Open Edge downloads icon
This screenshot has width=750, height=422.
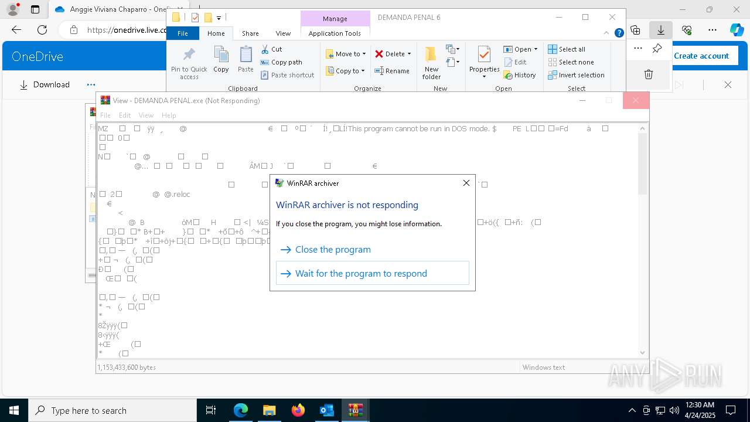[660, 29]
